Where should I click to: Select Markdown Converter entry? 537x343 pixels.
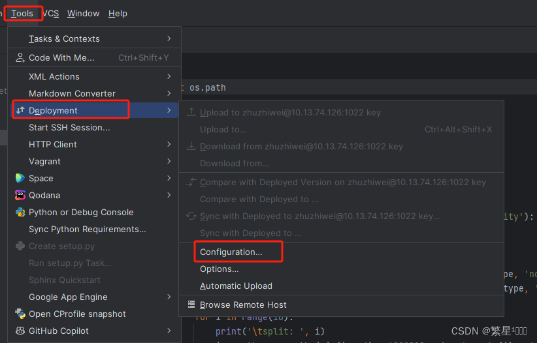tap(95, 93)
